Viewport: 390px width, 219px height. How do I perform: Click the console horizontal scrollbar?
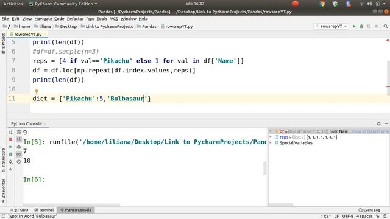[x=71, y=205]
